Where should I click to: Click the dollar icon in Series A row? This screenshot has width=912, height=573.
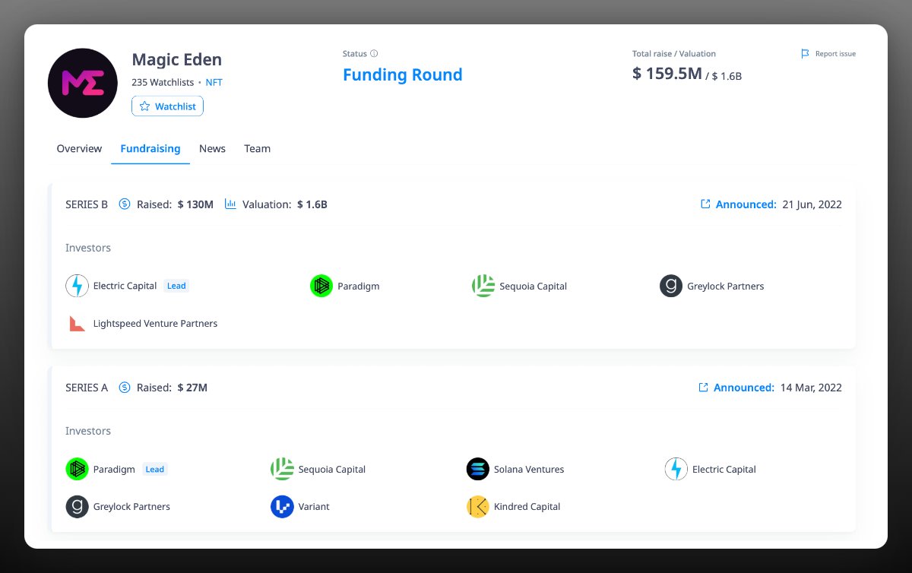tap(125, 388)
